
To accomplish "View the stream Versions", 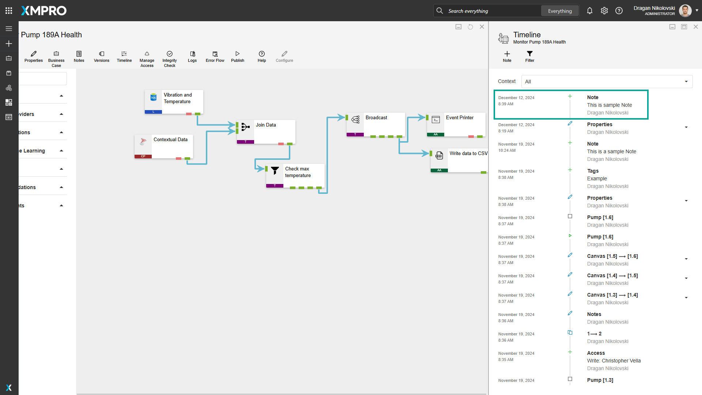I will pos(101,57).
